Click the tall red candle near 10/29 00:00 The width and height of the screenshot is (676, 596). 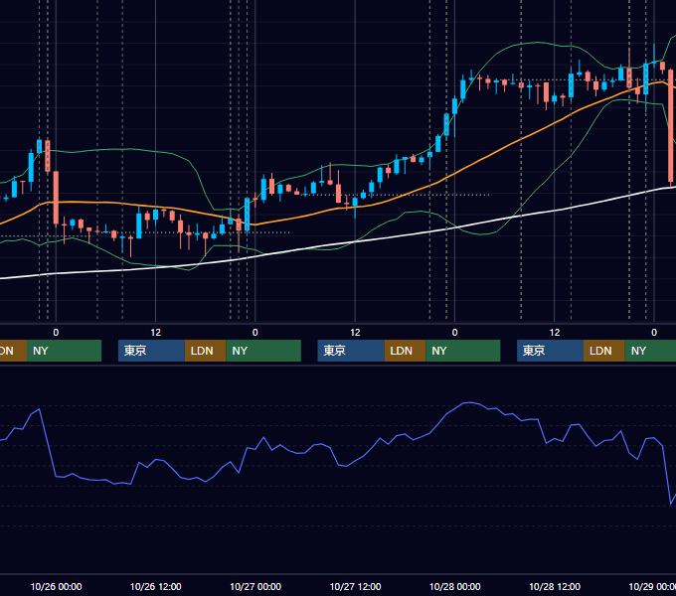pos(671,126)
